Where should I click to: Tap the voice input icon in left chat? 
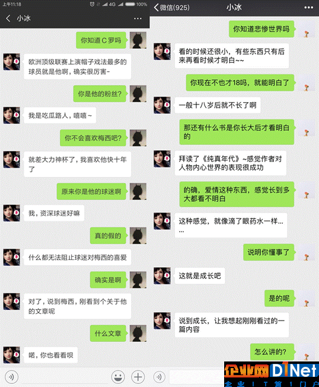(x=11, y=377)
